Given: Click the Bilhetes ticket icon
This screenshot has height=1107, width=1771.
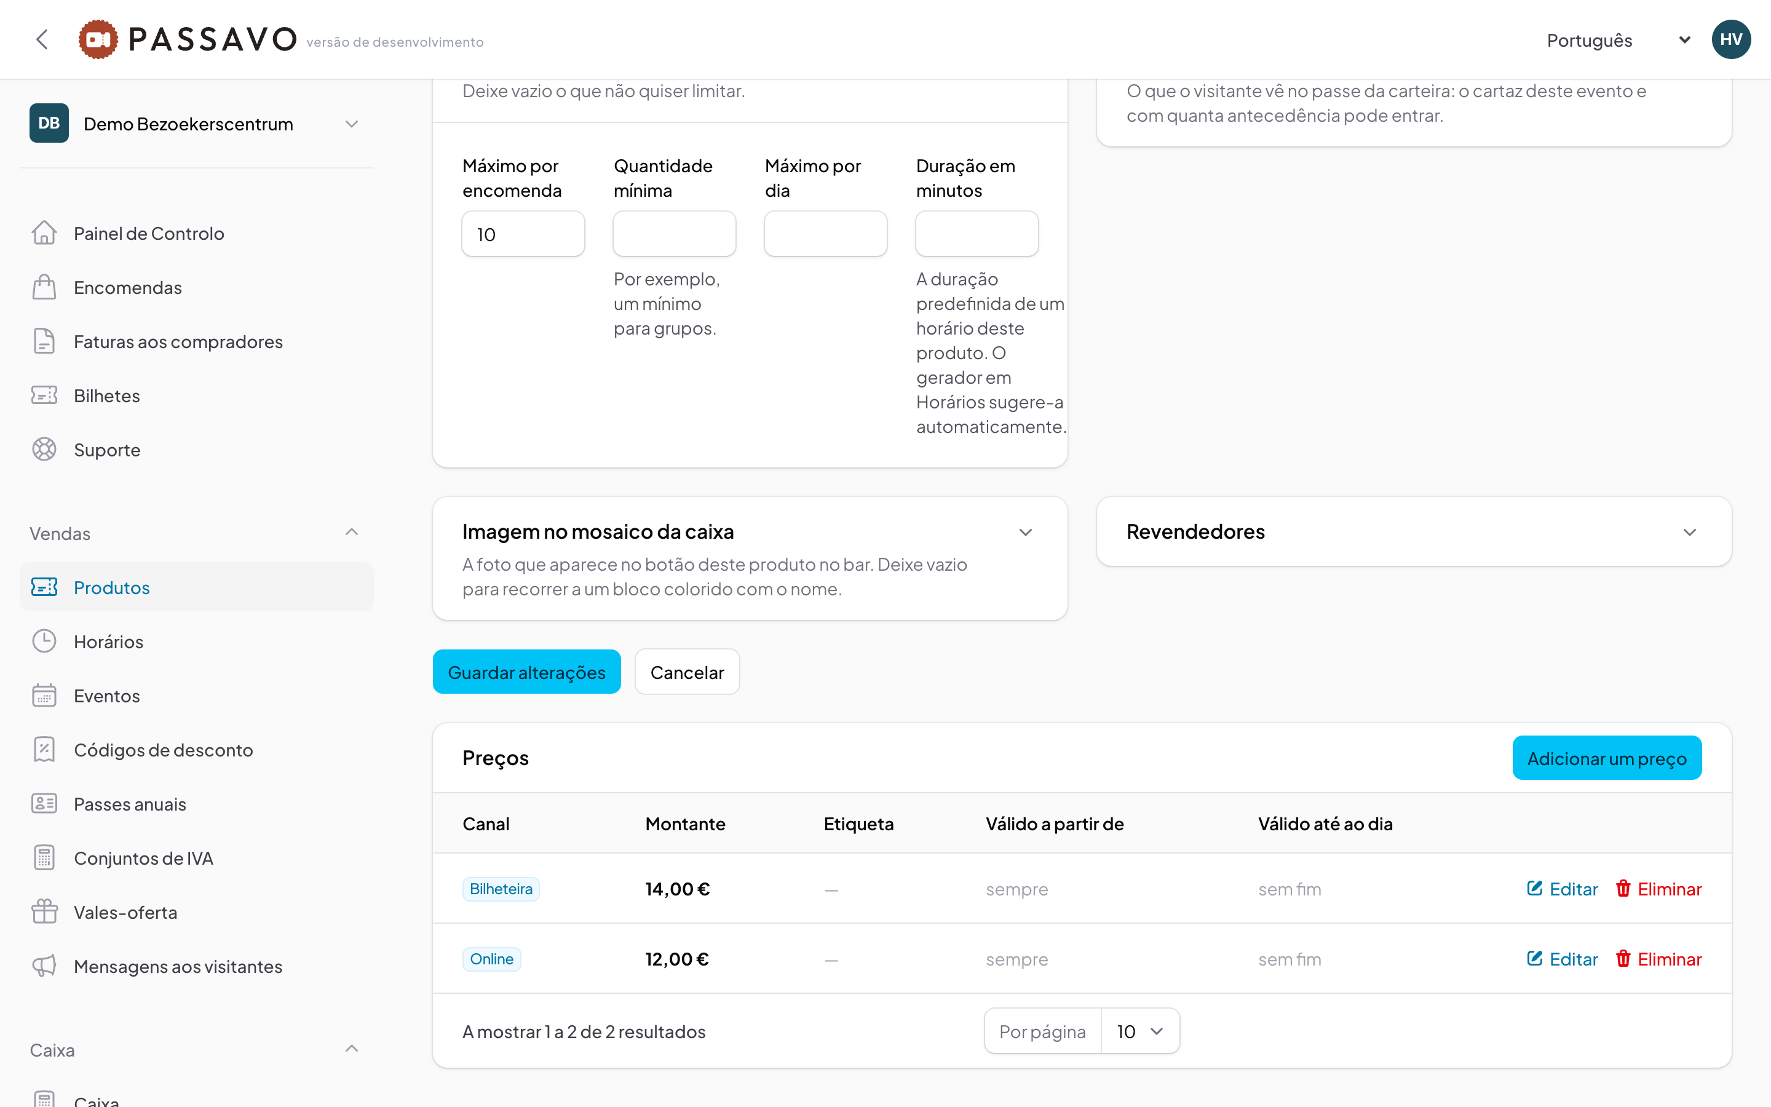Looking at the screenshot, I should (x=45, y=395).
